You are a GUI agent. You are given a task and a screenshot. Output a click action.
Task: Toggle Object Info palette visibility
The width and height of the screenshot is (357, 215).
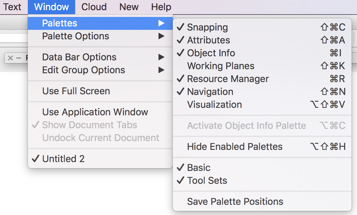tap(211, 53)
